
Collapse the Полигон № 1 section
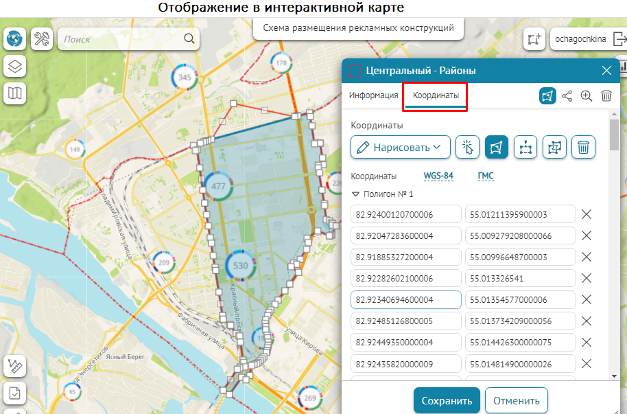(355, 194)
